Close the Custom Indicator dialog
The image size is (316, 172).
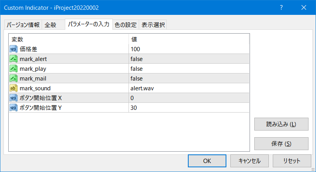point(304,7)
